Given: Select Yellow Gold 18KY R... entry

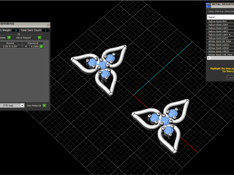Looking at the screenshot, I should click(x=220, y=35).
